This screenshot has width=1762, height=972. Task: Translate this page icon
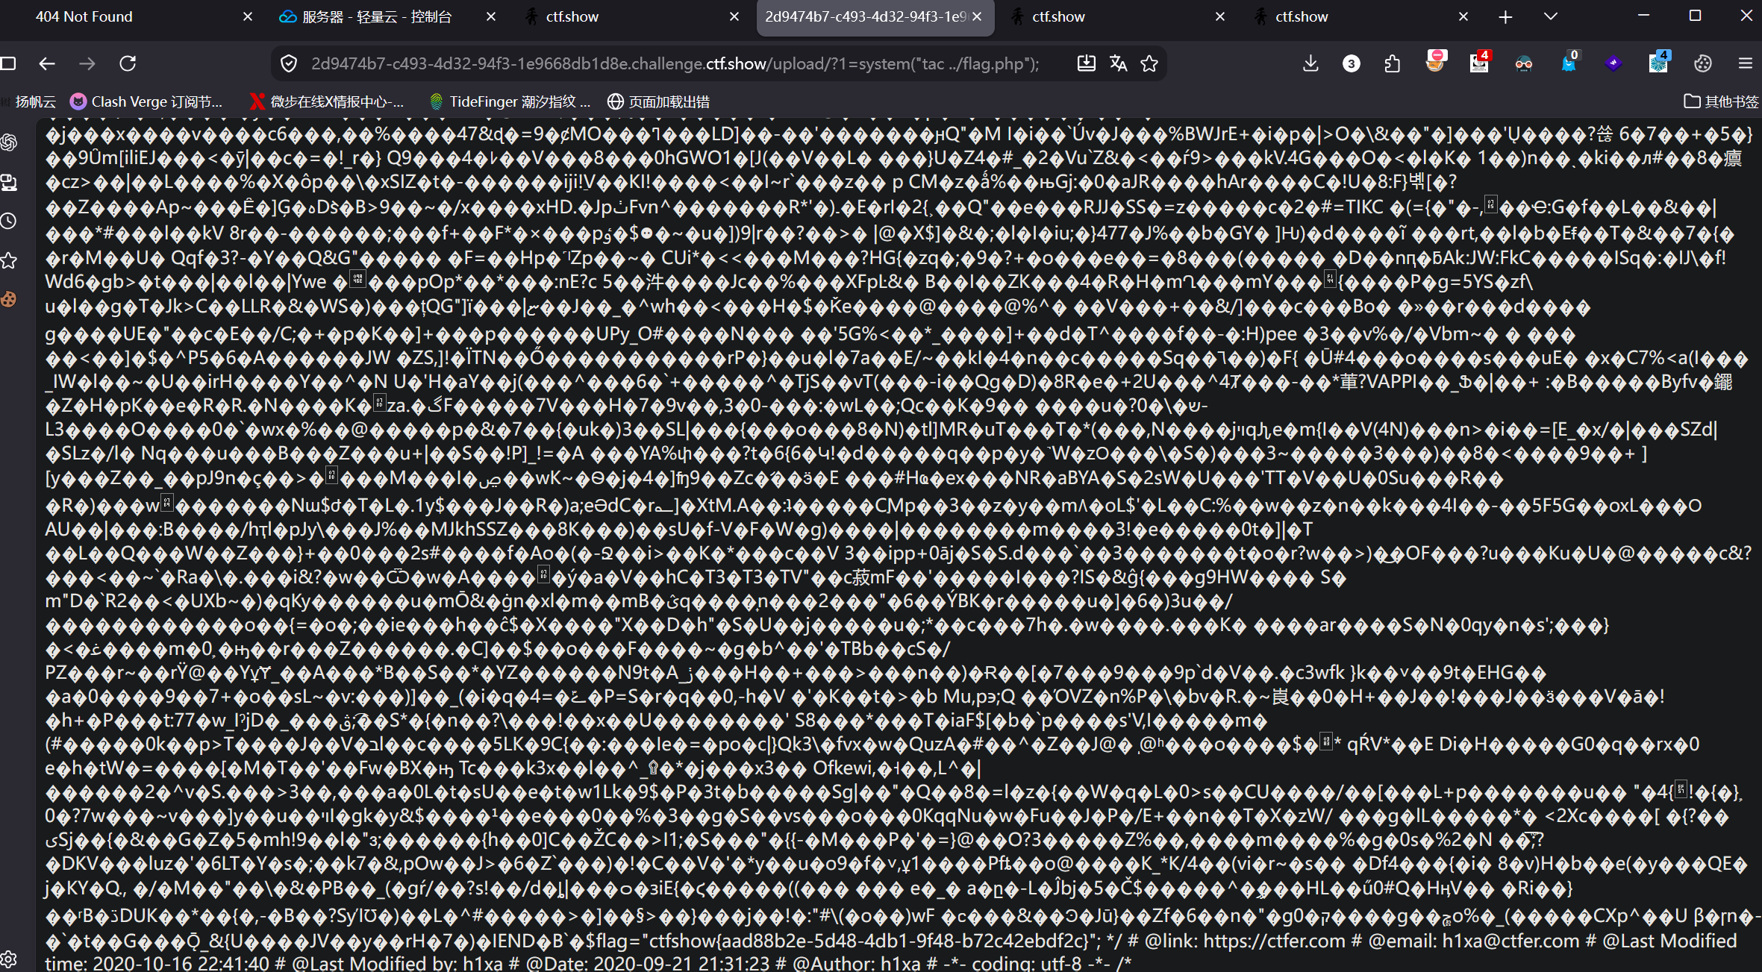1118,63
